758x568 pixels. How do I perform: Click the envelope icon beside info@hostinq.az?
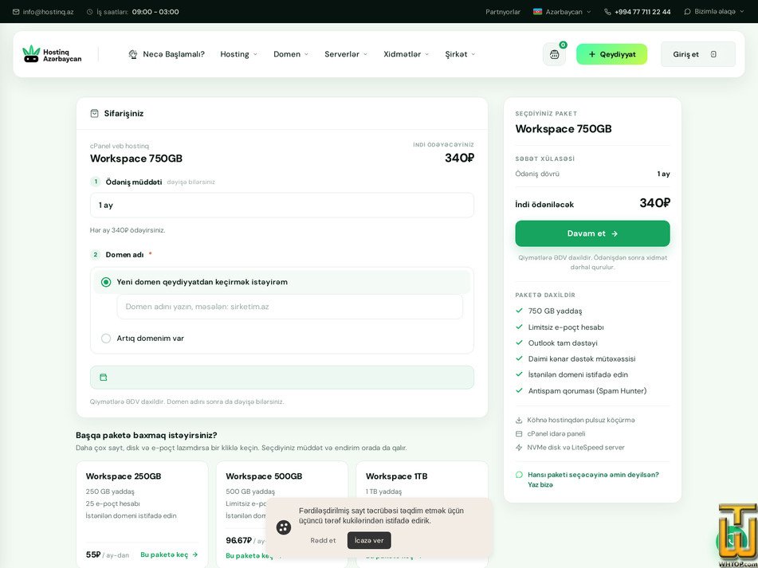tap(16, 12)
